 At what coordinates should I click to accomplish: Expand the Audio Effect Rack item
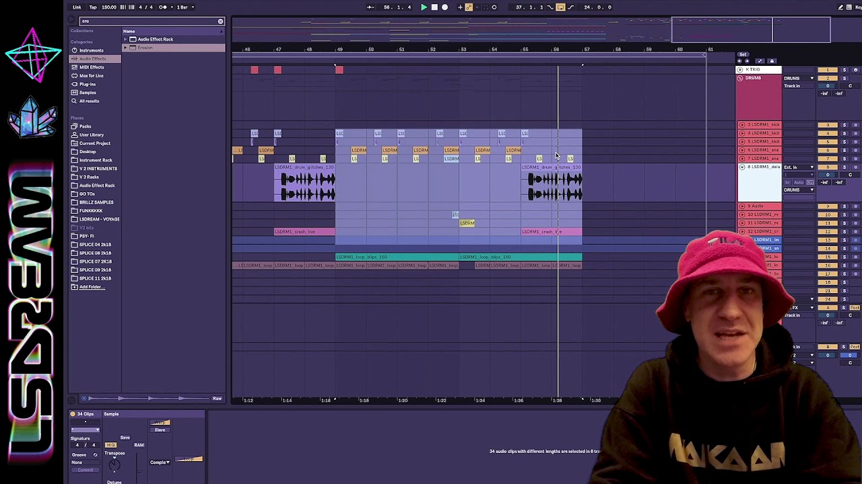pyautogui.click(x=125, y=40)
